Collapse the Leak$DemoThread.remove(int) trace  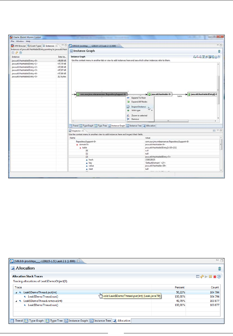[x=16, y=301]
